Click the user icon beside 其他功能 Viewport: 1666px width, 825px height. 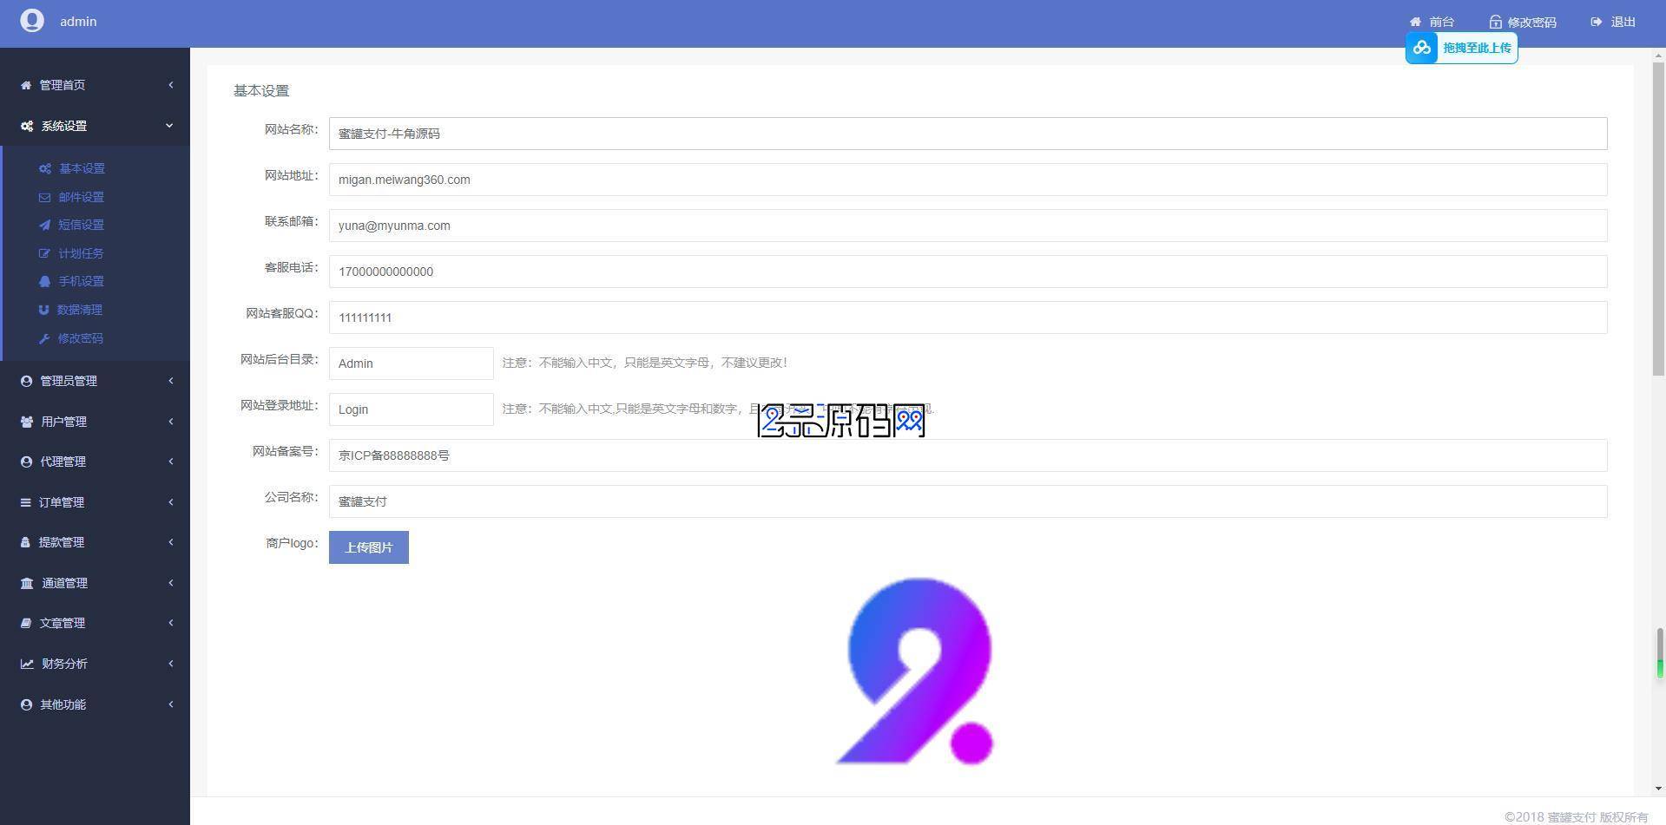[26, 704]
